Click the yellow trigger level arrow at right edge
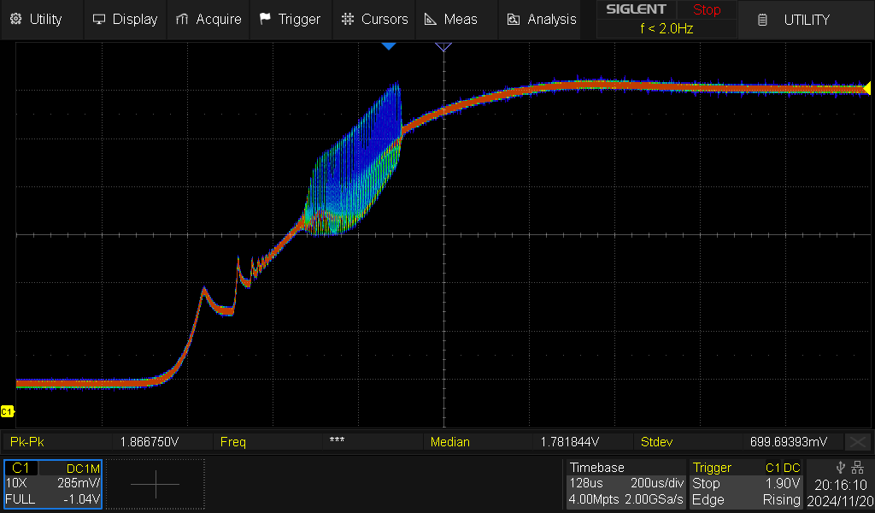Image resolution: width=875 pixels, height=513 pixels. pos(866,88)
